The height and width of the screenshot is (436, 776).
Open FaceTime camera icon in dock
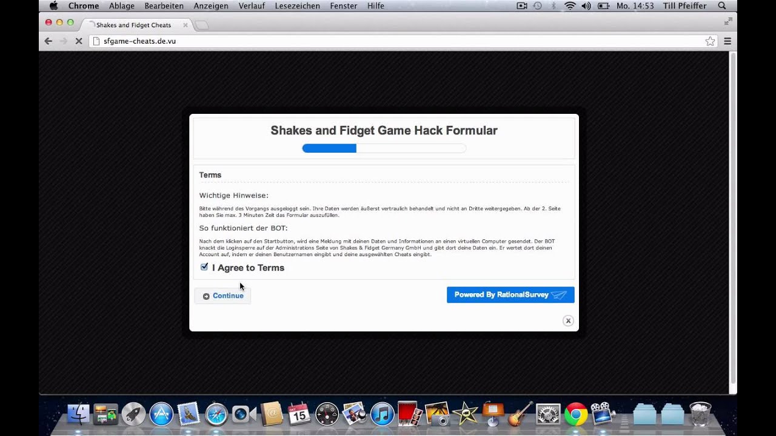coord(244,414)
